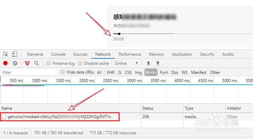Click the 1 / 4 requests status text
The width and height of the screenshot is (253, 139).
pyautogui.click(x=16, y=133)
